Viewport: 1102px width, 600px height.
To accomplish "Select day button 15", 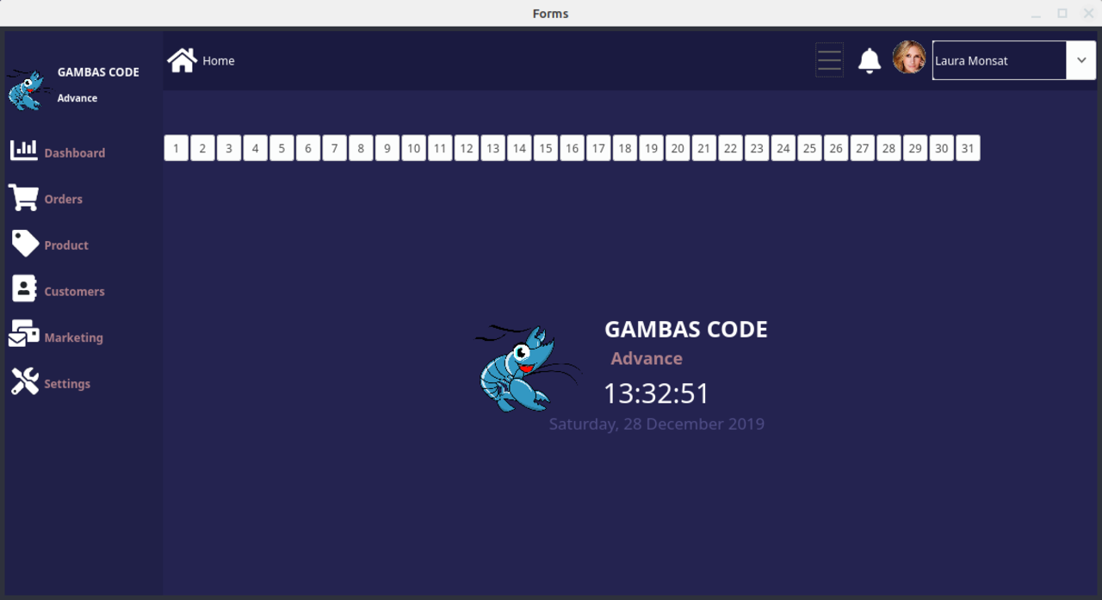I will [x=546, y=148].
